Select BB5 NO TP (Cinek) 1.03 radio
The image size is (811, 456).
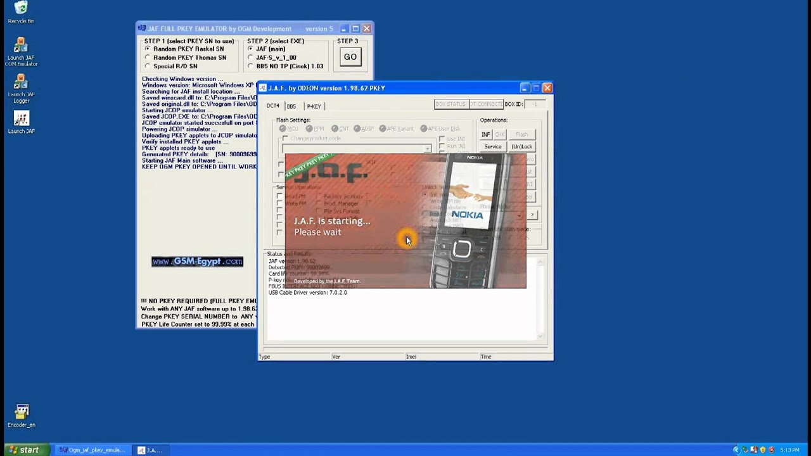coord(250,66)
